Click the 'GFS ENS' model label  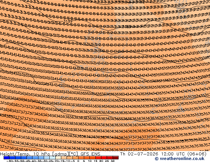(x=90, y=154)
